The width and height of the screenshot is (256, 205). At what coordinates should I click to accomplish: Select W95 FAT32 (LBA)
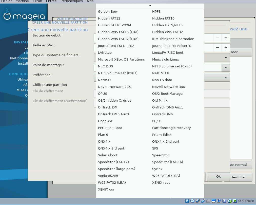pyautogui.click(x=112, y=183)
